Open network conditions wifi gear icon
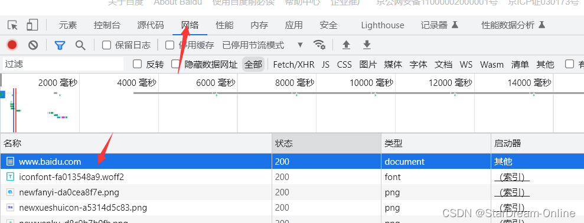The width and height of the screenshot is (584, 223). [x=319, y=45]
